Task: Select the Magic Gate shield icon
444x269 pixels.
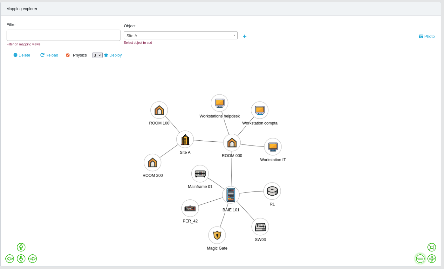Action: pos(217,235)
